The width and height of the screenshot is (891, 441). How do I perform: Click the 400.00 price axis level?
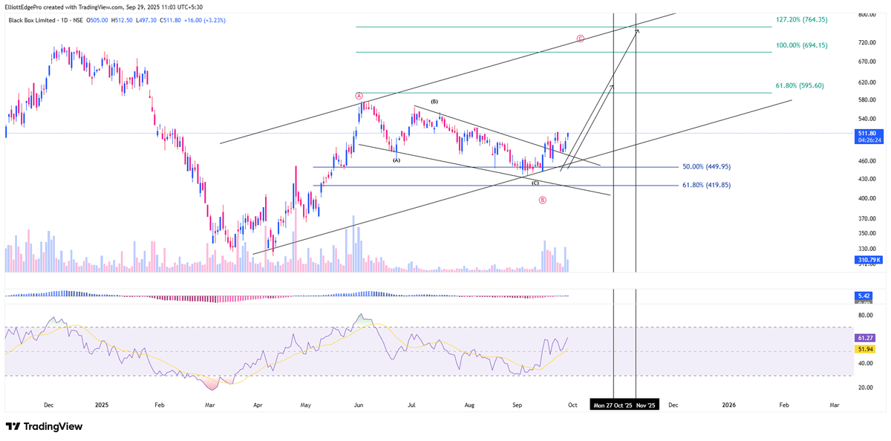[x=867, y=198]
